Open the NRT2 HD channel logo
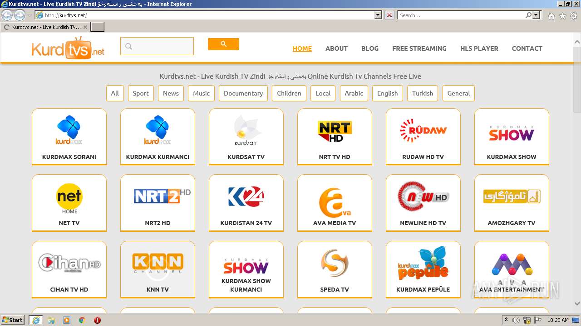Image resolution: width=581 pixels, height=326 pixels. [x=162, y=196]
